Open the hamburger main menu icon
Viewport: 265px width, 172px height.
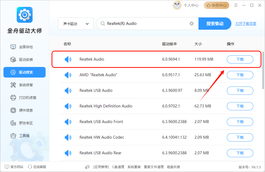[236, 5]
